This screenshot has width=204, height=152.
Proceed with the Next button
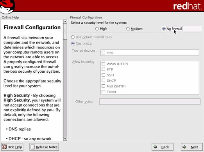click(x=192, y=147)
